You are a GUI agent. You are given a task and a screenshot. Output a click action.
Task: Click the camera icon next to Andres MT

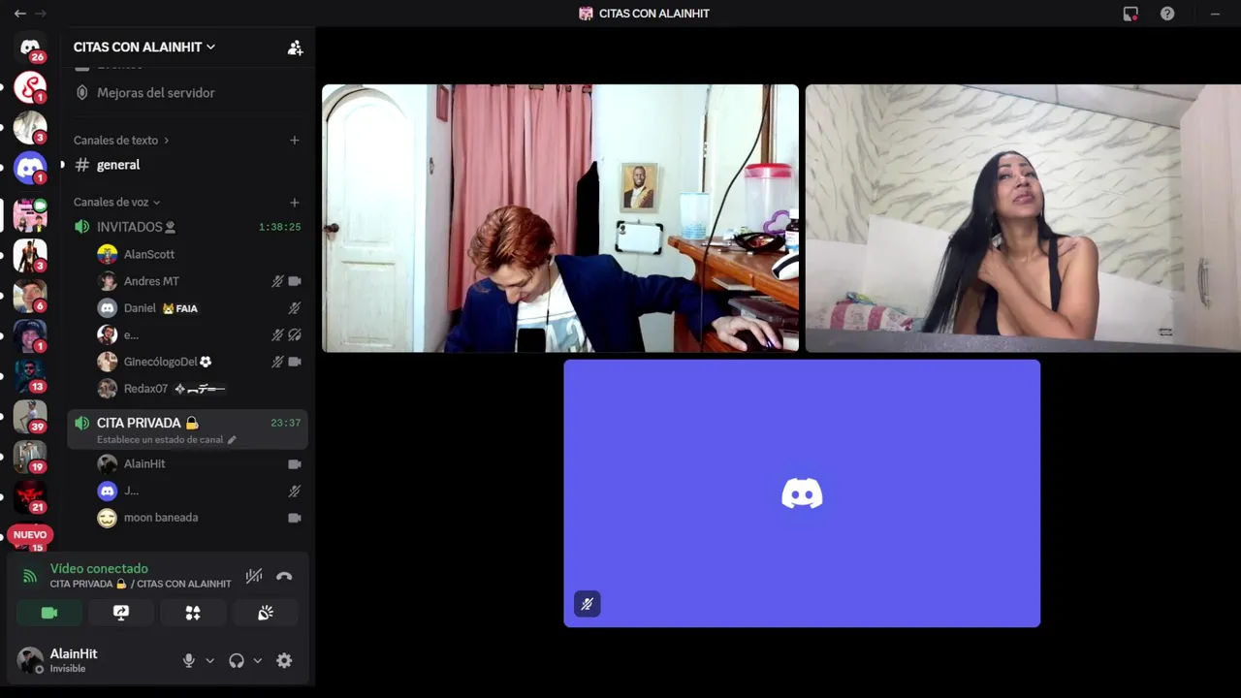[x=295, y=281]
